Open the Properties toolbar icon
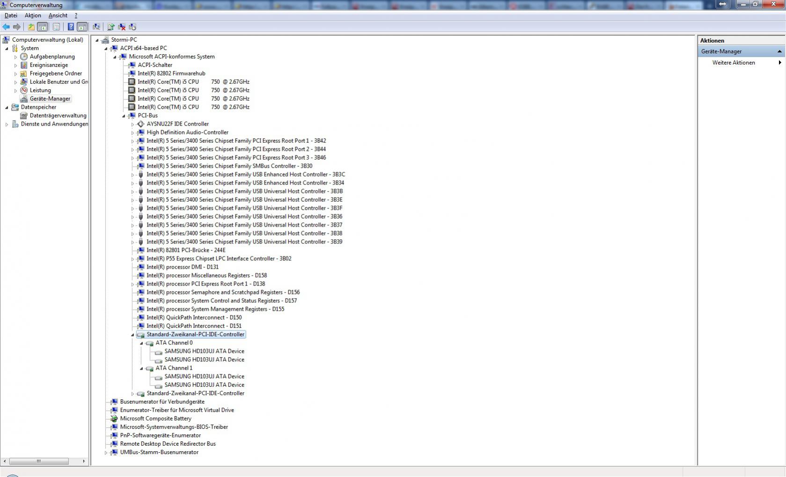786x477 pixels. [x=56, y=27]
